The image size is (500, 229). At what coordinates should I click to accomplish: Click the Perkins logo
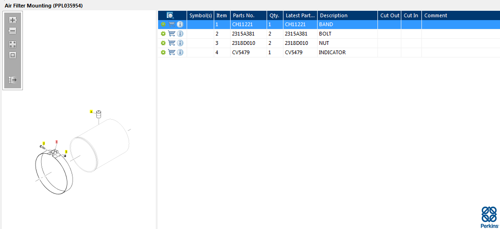[x=489, y=216]
